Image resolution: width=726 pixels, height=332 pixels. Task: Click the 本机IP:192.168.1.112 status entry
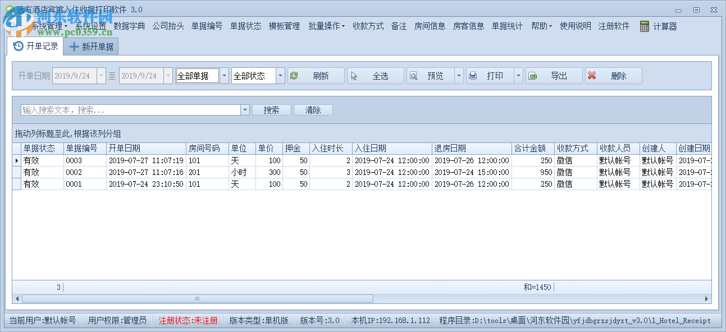click(x=390, y=320)
